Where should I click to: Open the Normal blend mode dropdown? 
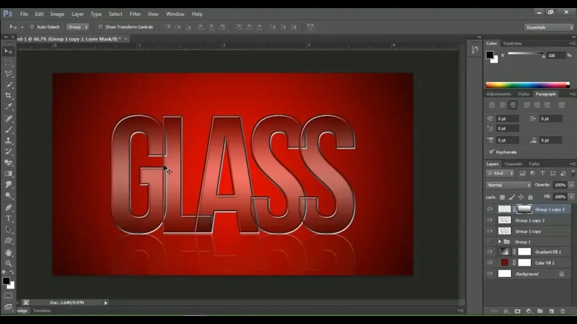(x=509, y=185)
